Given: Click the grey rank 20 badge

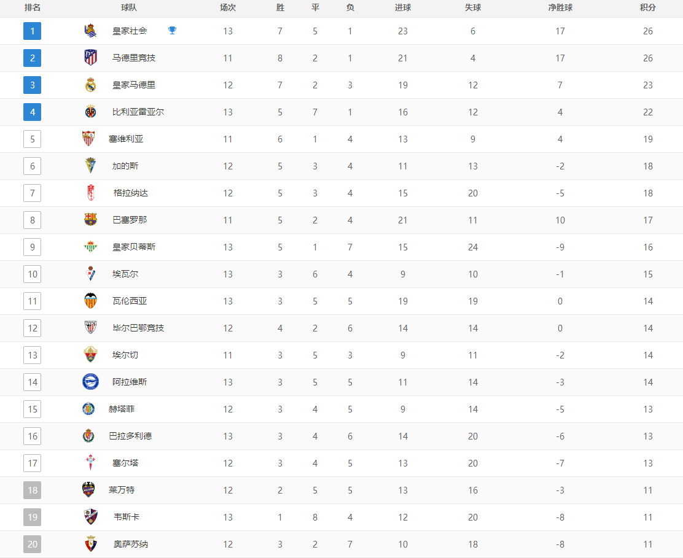Looking at the screenshot, I should 32,544.
